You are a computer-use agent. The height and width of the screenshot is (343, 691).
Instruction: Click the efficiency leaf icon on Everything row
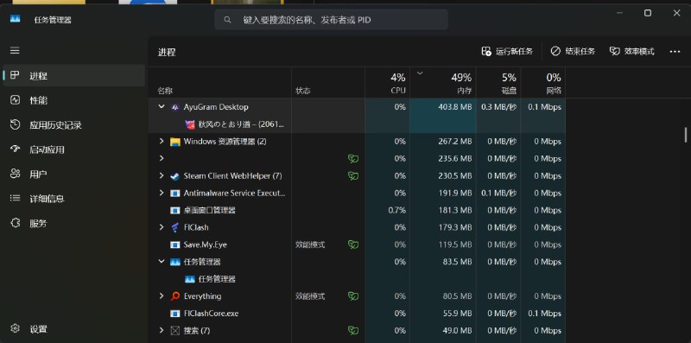(353, 295)
